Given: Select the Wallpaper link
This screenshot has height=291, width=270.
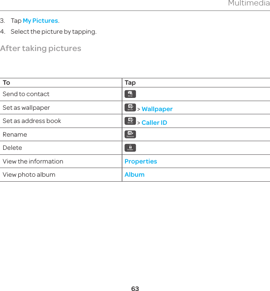Looking at the screenshot, I should tap(157, 109).
